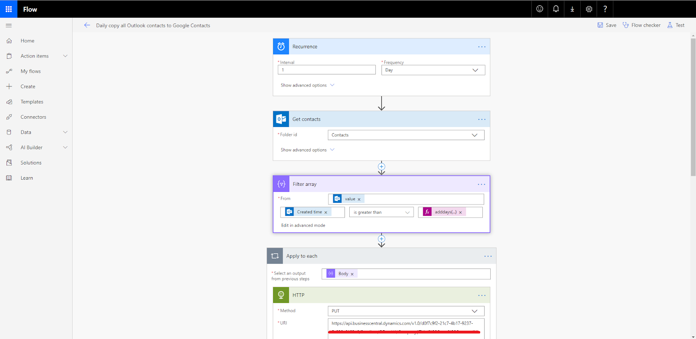This screenshot has width=696, height=339.
Task: Click the back arrow next to flow title
Action: tap(87, 25)
